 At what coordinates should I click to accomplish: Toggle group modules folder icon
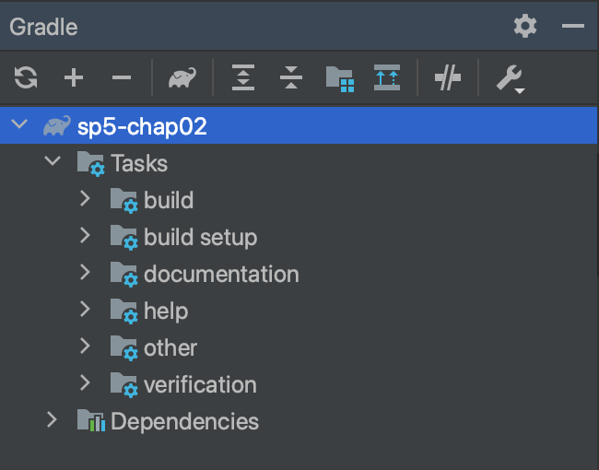point(340,78)
